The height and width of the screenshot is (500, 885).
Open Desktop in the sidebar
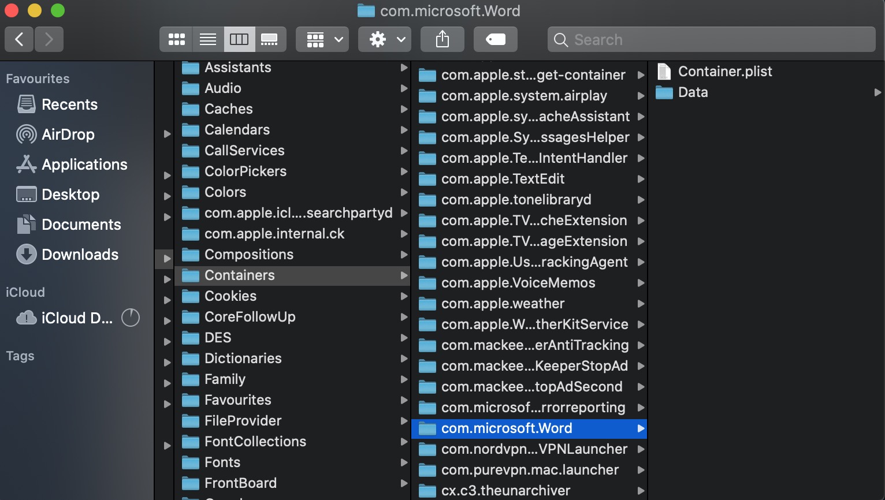tap(70, 195)
